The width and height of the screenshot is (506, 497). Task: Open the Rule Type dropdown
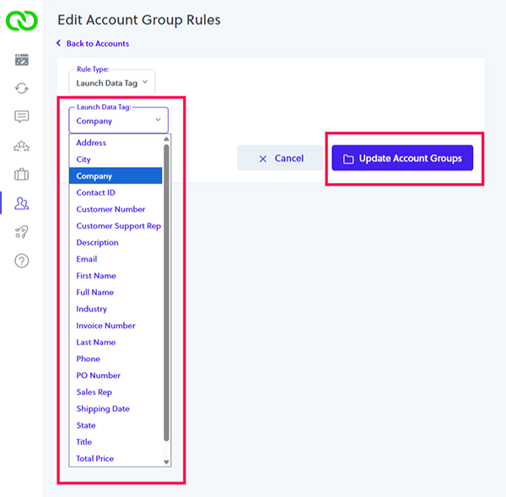tap(111, 83)
